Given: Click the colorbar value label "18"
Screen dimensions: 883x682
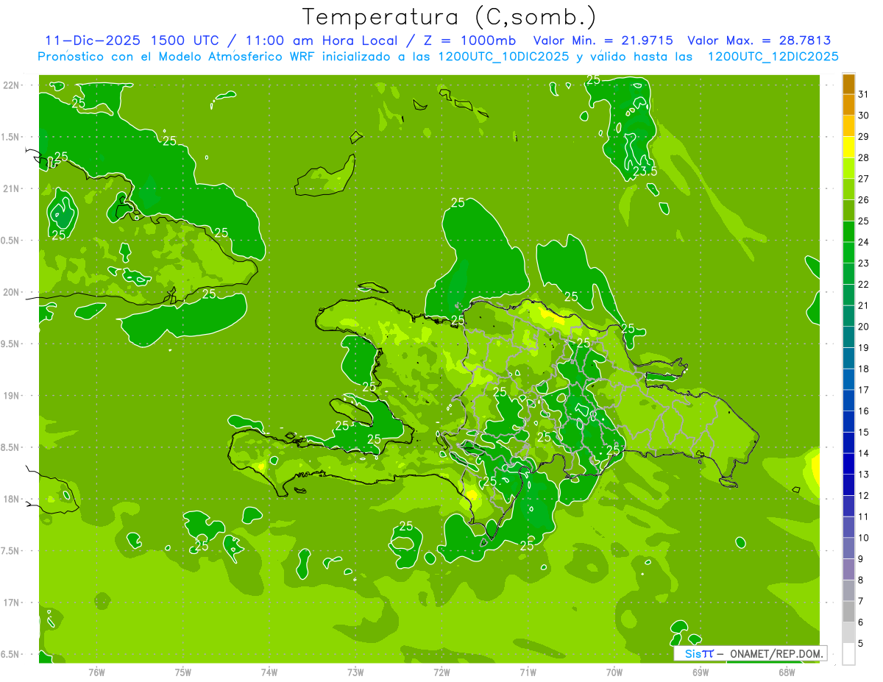Looking at the screenshot, I should [864, 369].
